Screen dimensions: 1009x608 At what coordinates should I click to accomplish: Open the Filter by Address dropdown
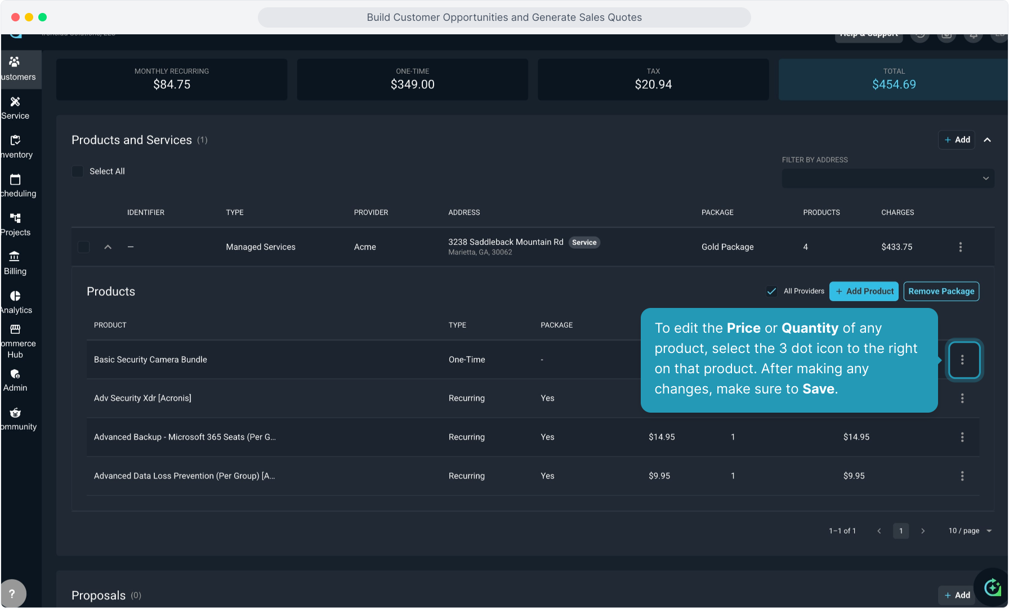coord(887,178)
